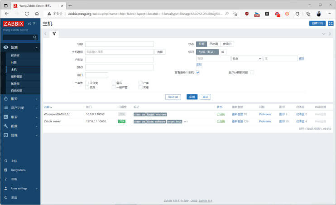Image resolution: width=336 pixels, height=205 pixels.
Task: Reload the page with the refresh icon
Action: point(27,14)
